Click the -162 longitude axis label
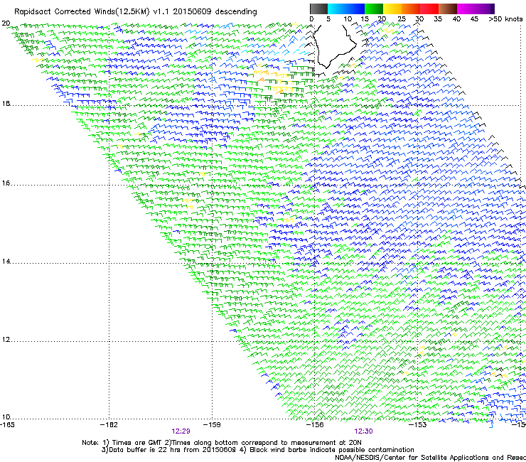The width and height of the screenshot is (526, 462). pyautogui.click(x=109, y=424)
